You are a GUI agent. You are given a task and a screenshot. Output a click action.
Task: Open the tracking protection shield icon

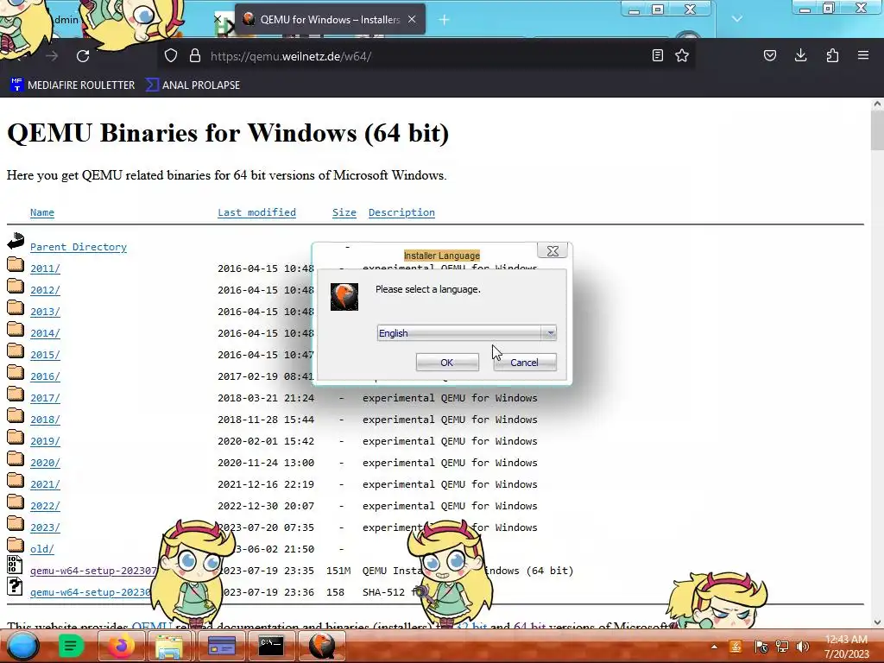pyautogui.click(x=171, y=56)
